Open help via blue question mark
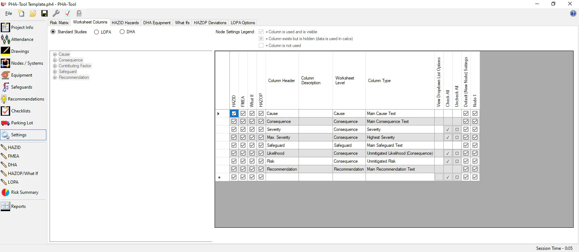This screenshot has width=579, height=252. click(x=573, y=13)
